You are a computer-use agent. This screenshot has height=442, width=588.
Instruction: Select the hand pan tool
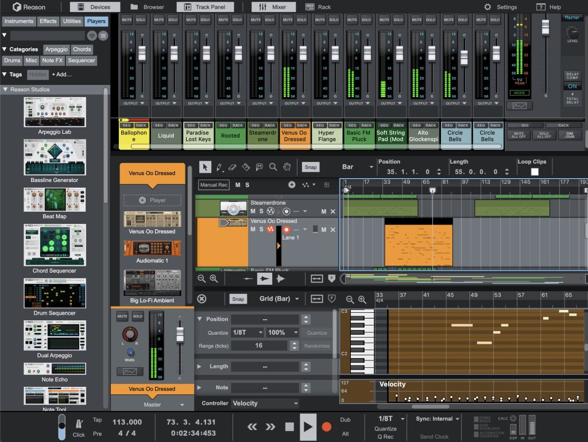287,167
